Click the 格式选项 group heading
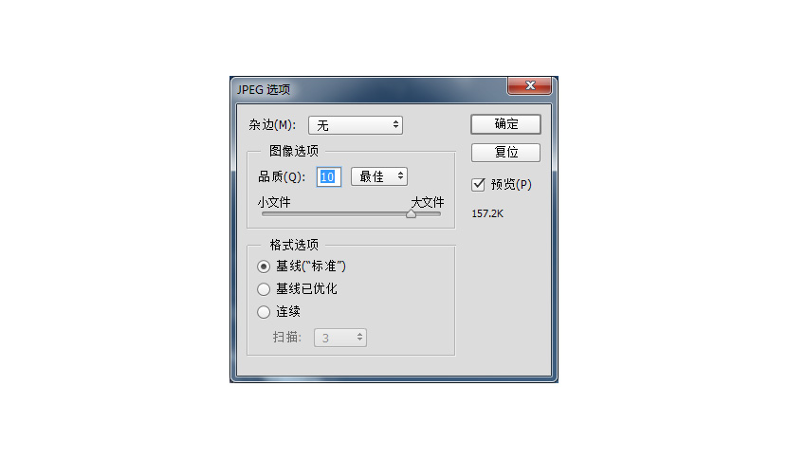The width and height of the screenshot is (788, 460). coord(294,245)
